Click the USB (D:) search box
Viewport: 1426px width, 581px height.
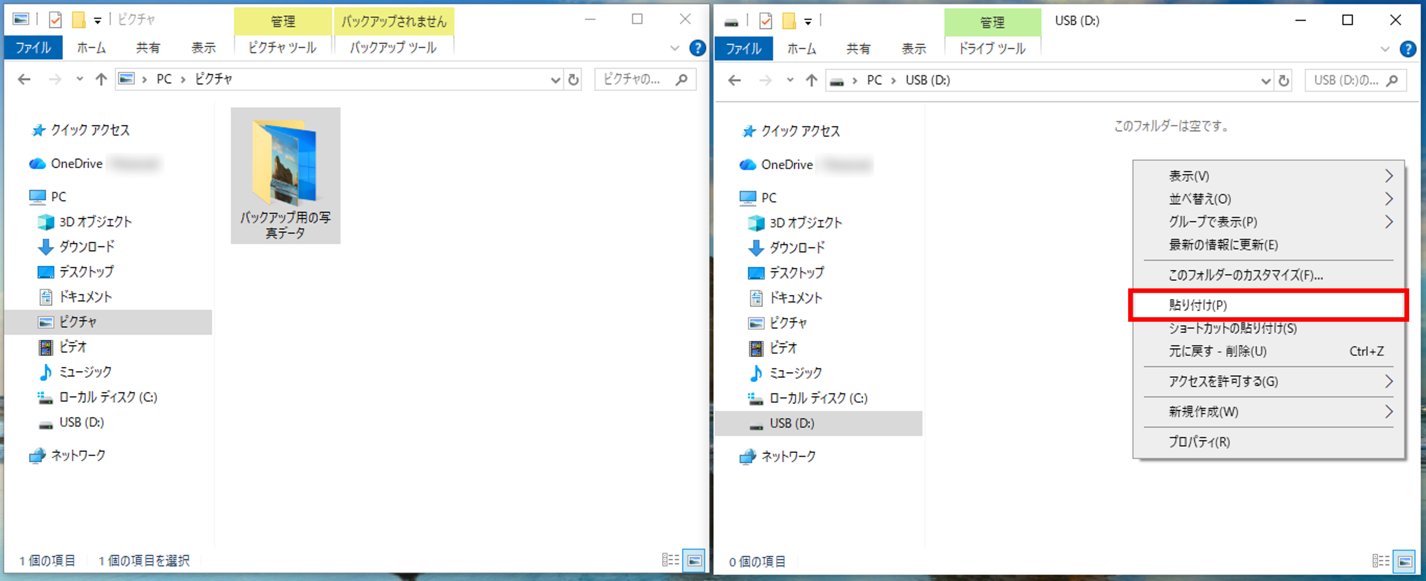click(x=1346, y=81)
